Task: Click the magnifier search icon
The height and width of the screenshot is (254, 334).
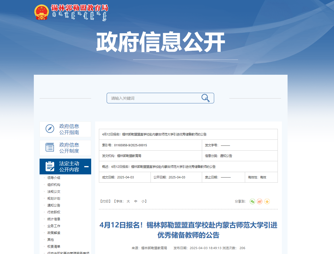Action: [x=206, y=98]
